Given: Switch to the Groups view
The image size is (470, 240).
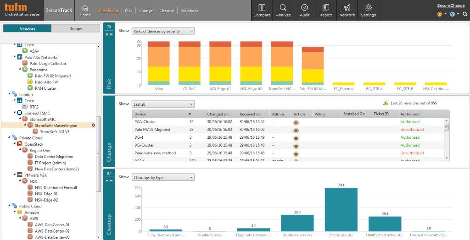Looking at the screenshot, I should coord(75,28).
